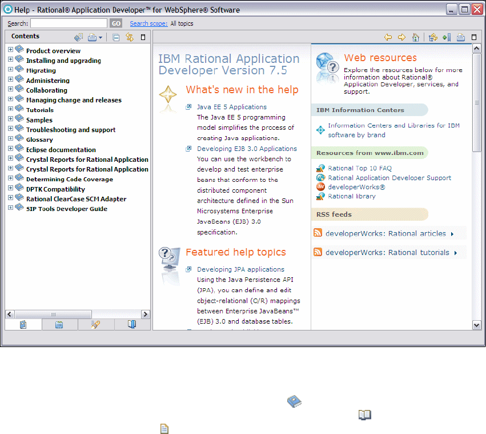Click the content pane scroll up arrow
486x434 pixels.
click(477, 49)
